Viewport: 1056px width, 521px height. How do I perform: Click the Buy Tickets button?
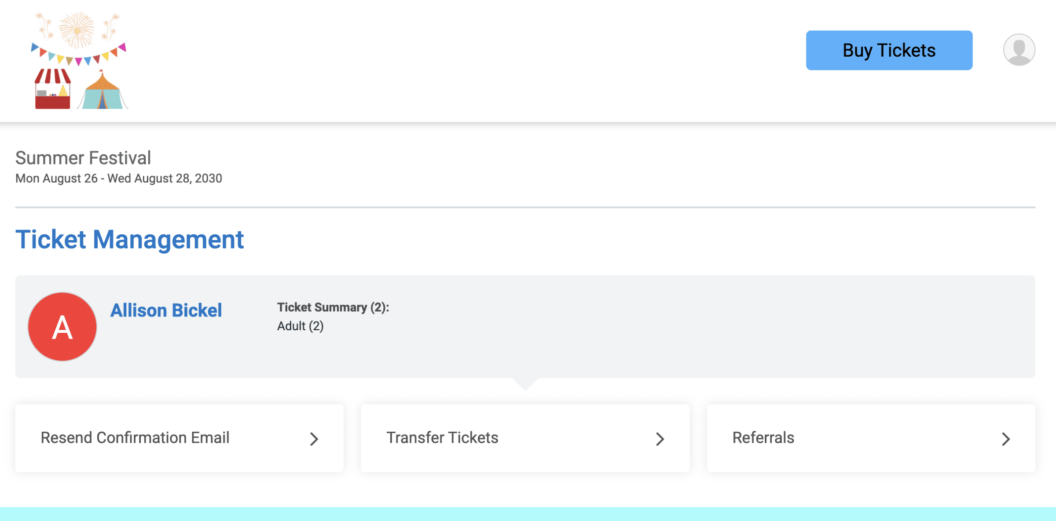point(889,50)
